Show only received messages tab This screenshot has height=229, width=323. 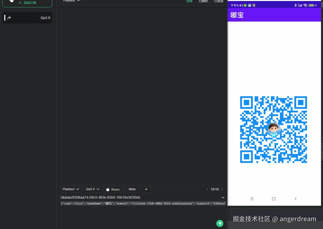(x=203, y=1)
